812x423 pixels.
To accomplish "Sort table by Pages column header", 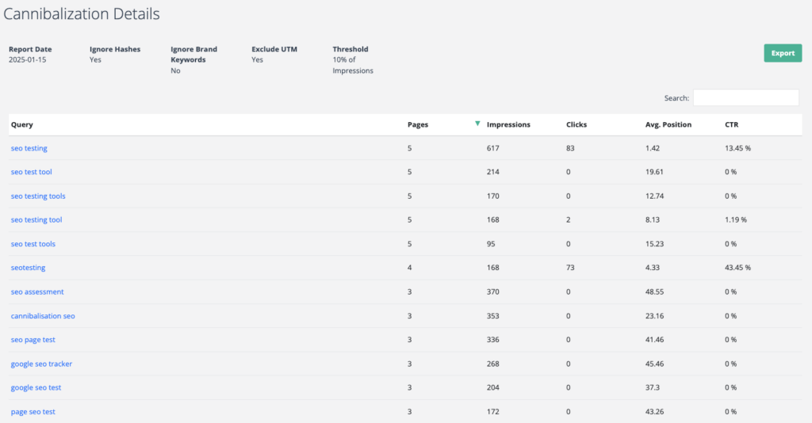I will (417, 124).
